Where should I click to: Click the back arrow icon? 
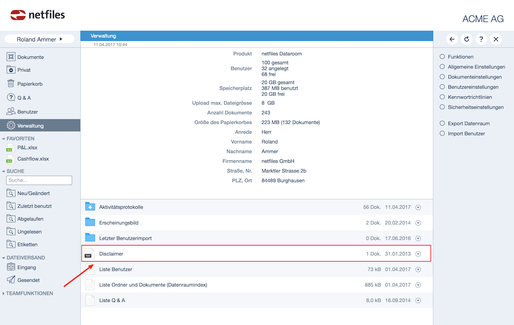pos(452,39)
